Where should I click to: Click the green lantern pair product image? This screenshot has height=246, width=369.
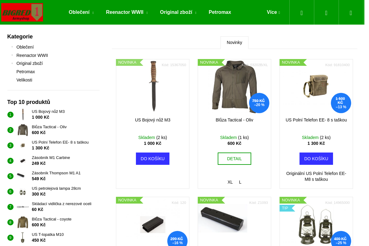(315, 224)
